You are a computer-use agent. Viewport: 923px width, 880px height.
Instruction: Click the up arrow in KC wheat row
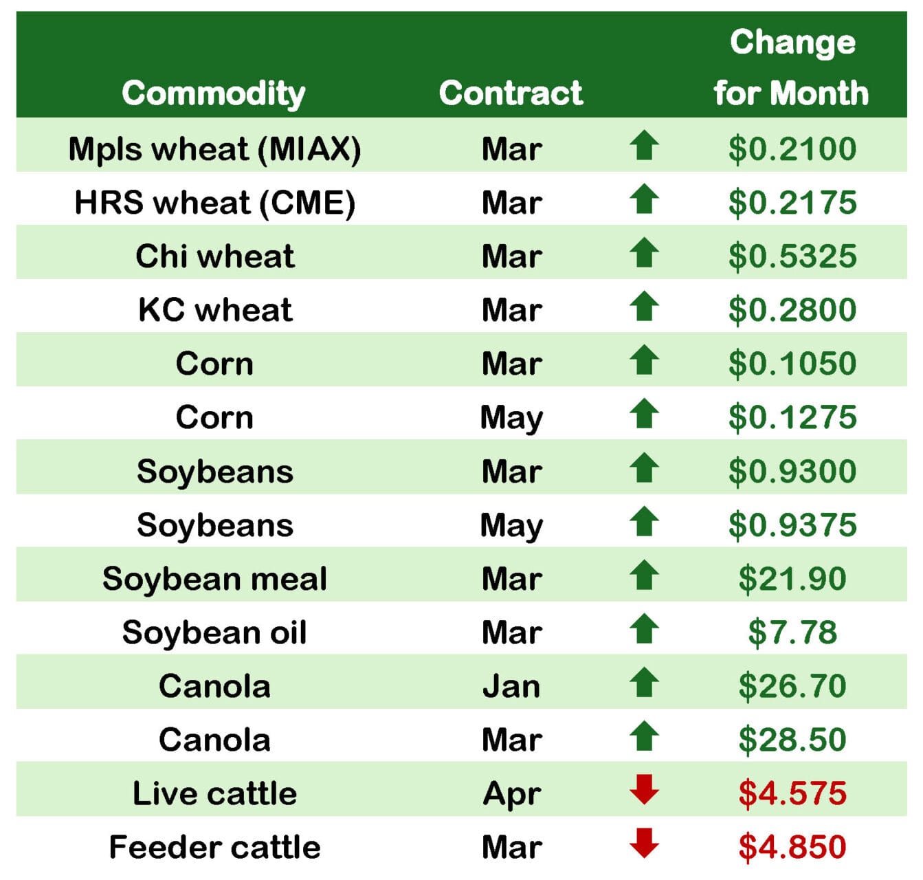tap(644, 307)
